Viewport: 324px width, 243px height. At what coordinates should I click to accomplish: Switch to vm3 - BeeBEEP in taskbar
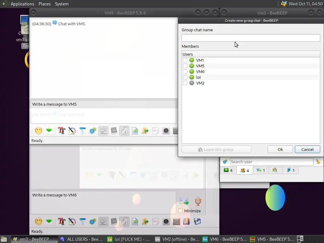click(34, 239)
